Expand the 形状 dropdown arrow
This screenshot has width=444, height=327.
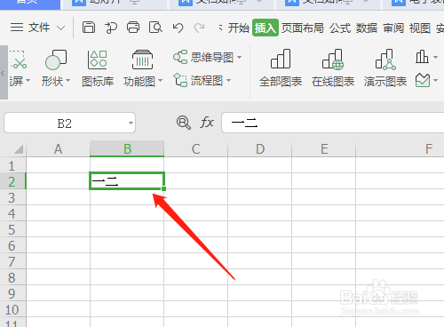click(67, 81)
